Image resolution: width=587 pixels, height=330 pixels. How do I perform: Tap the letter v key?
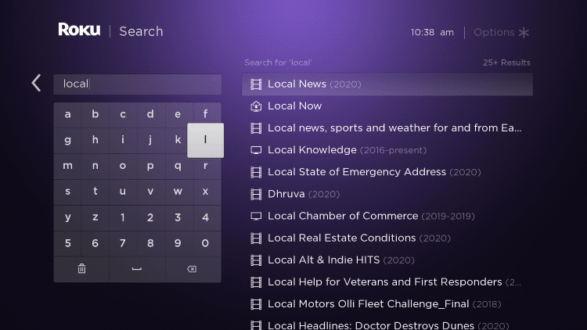click(150, 192)
